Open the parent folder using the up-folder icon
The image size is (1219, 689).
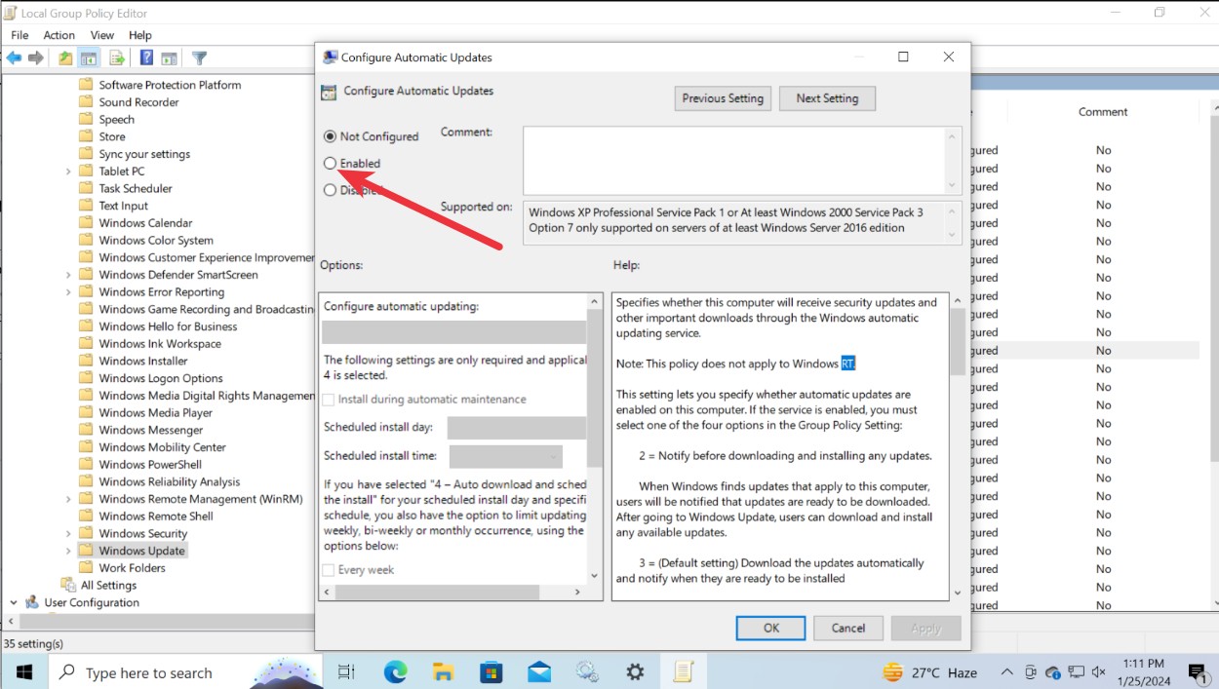pos(64,57)
